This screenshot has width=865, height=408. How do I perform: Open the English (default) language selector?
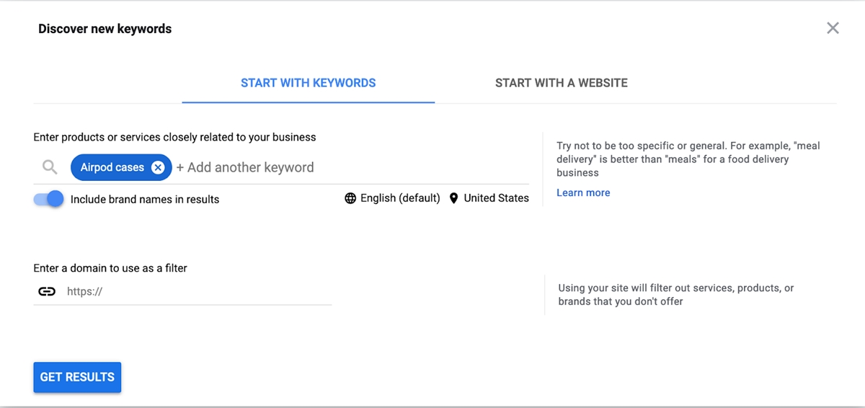399,198
